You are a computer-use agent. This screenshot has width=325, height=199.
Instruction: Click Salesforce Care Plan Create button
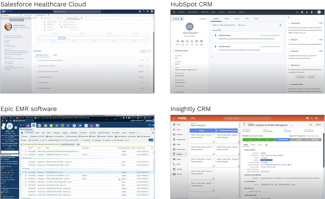click(x=144, y=51)
